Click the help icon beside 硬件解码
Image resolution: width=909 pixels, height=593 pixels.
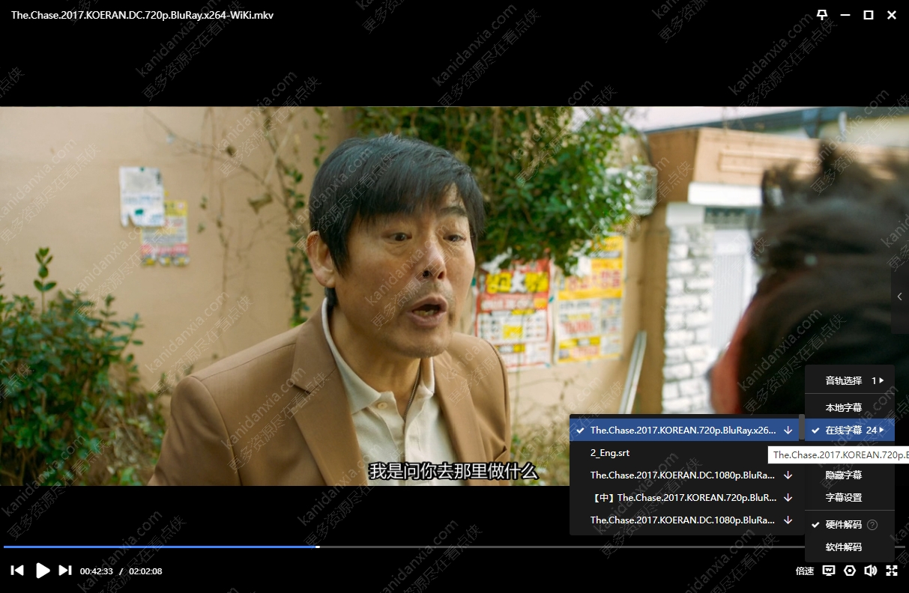click(x=872, y=525)
